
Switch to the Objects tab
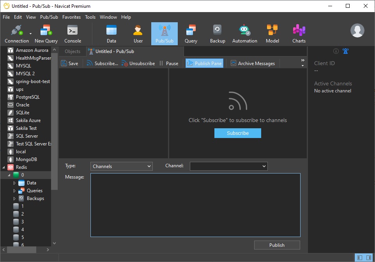click(x=73, y=51)
